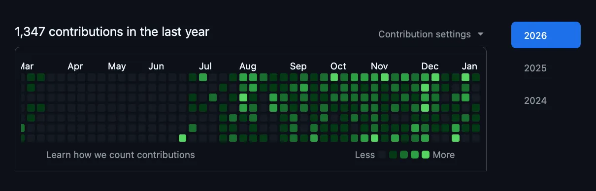Open the Contribution settings dropdown

431,34
